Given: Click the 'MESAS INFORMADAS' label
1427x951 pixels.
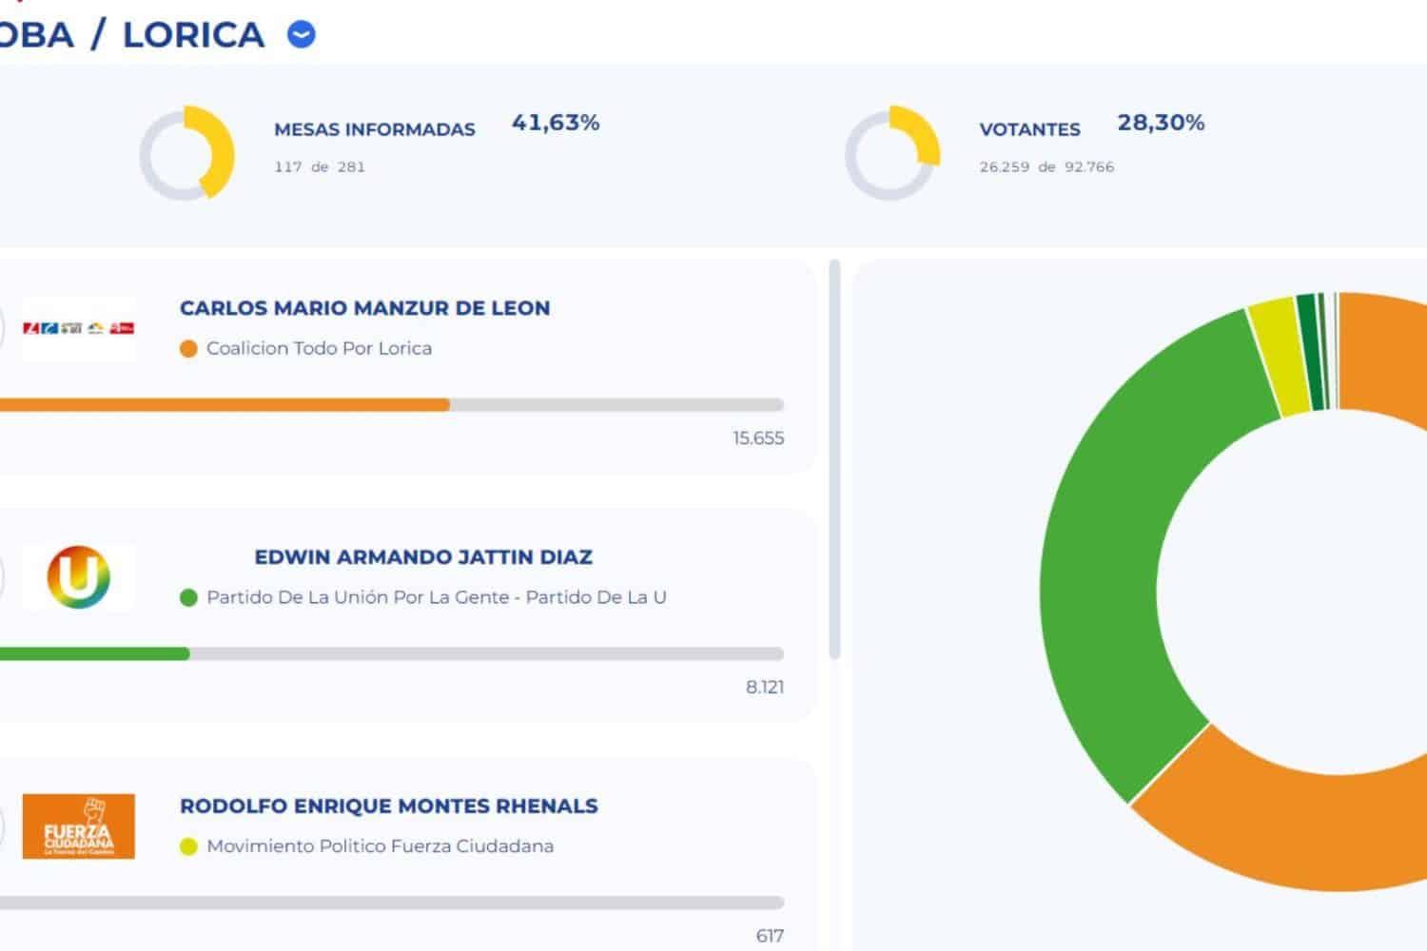Looking at the screenshot, I should point(375,130).
